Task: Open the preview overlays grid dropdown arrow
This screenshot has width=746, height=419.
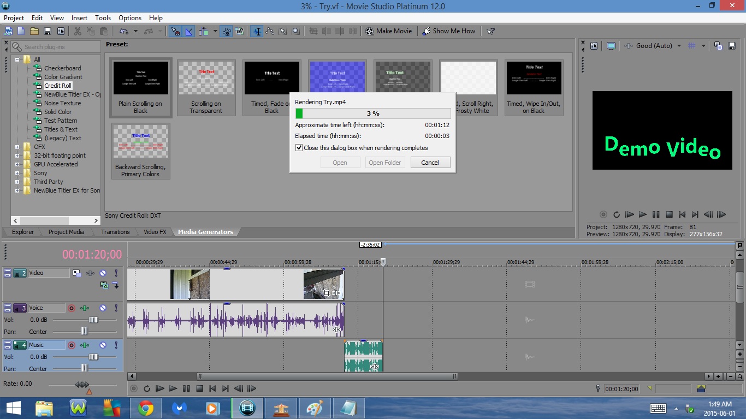Action: tap(703, 46)
